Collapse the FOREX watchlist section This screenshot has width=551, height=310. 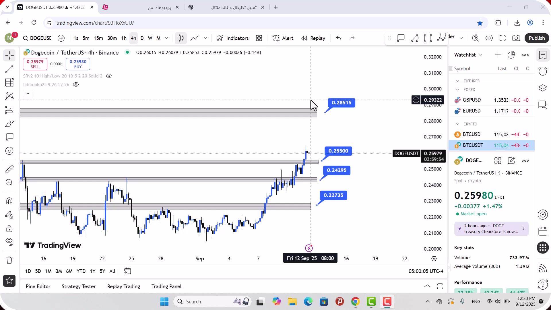[x=457, y=90]
